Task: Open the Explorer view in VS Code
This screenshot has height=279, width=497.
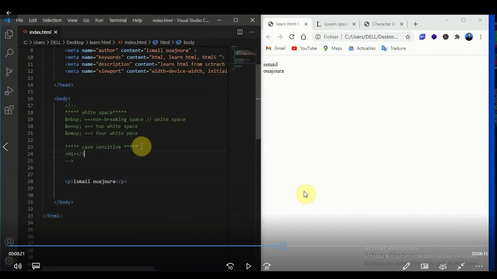Action: tap(9, 34)
